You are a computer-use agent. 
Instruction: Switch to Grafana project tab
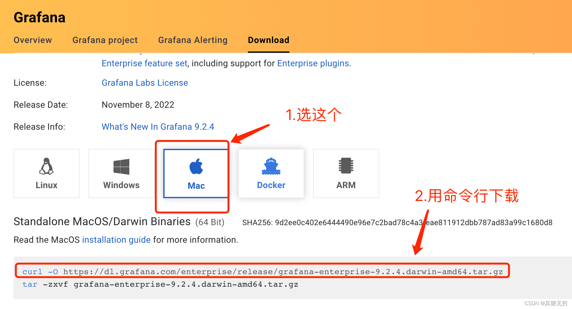click(105, 40)
